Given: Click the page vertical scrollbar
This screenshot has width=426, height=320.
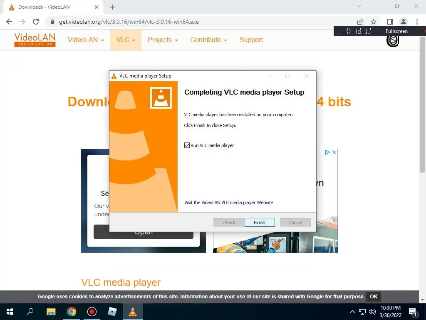Looking at the screenshot, I should pyautogui.click(x=422, y=105).
